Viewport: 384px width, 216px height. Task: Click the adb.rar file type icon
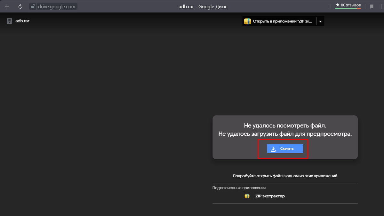click(x=10, y=21)
